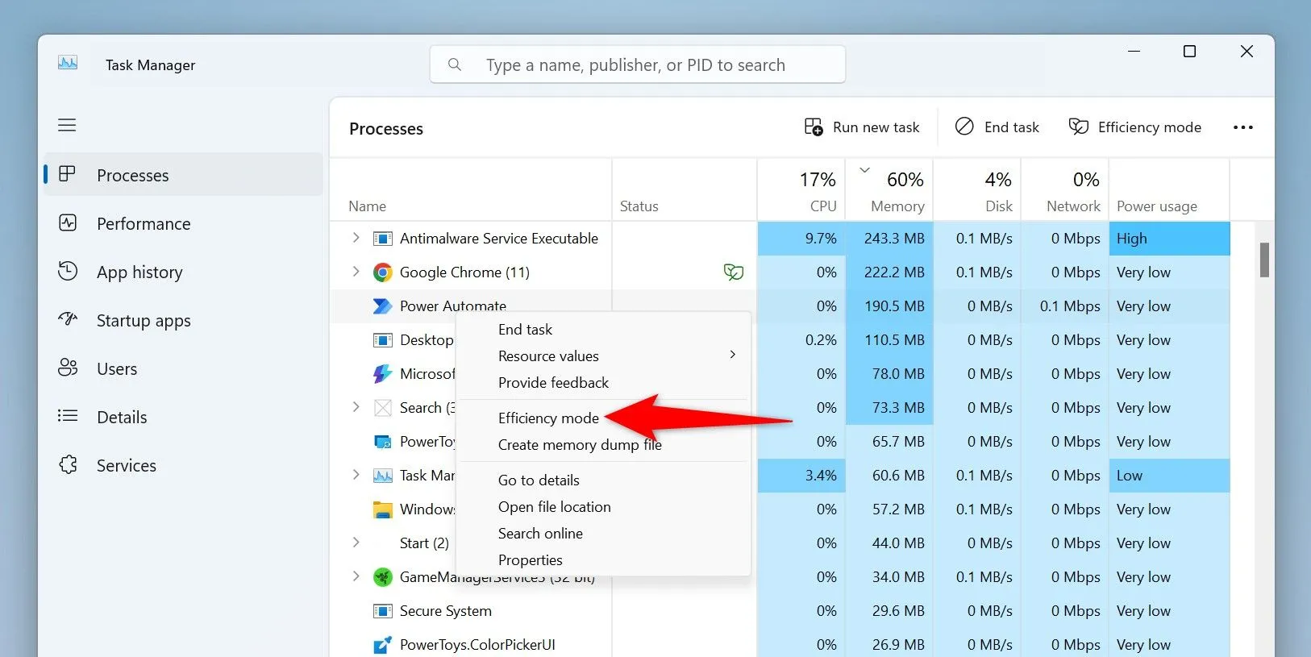Open the Services page
This screenshot has width=1311, height=657.
(126, 466)
